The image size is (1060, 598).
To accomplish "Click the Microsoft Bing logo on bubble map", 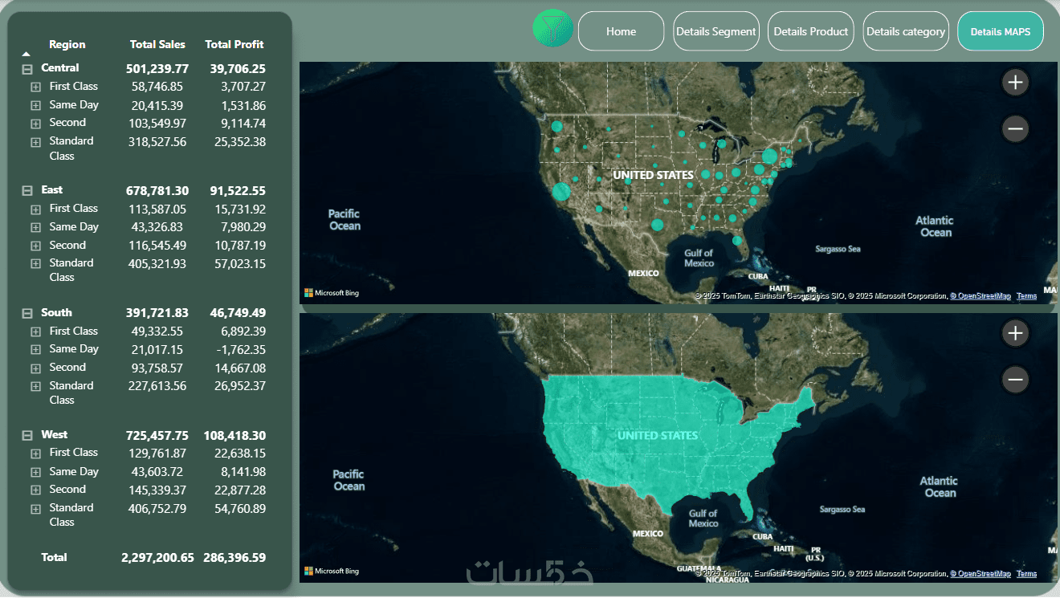I will (332, 293).
